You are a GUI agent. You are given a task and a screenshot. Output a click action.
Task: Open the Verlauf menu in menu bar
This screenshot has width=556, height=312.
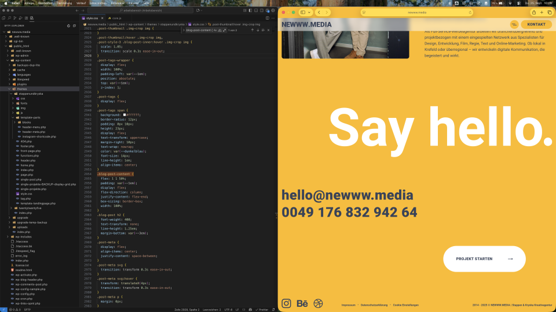(81, 3)
